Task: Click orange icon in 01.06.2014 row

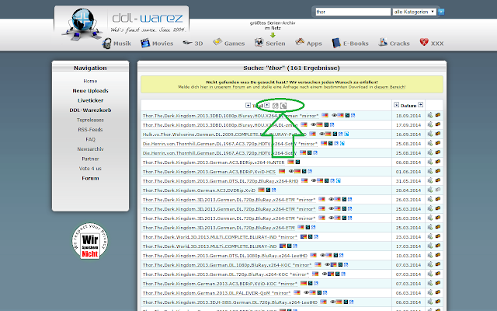Action: (x=438, y=171)
